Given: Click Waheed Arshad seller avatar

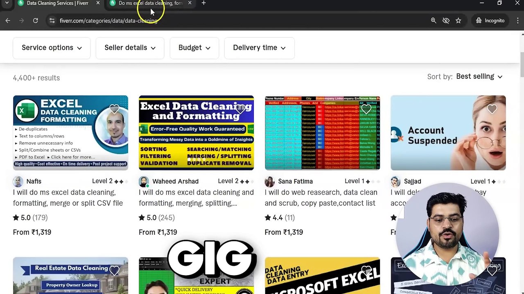Looking at the screenshot, I should (x=144, y=181).
